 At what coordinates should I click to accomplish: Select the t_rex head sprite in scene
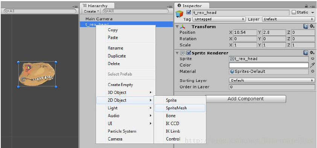[x=37, y=74]
